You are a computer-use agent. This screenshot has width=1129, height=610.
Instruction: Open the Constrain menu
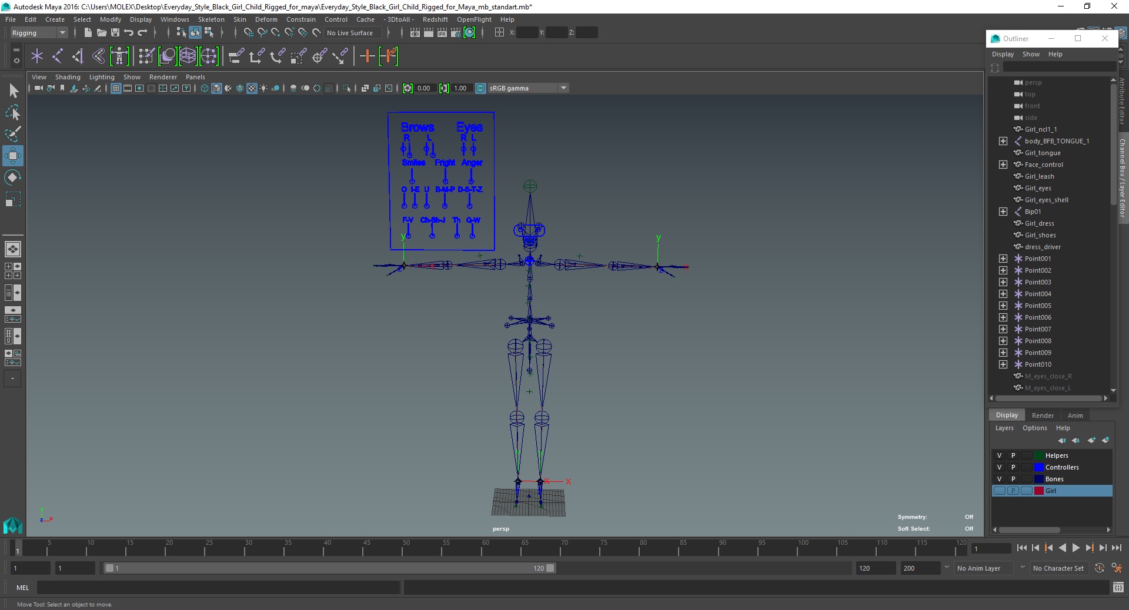(x=301, y=19)
